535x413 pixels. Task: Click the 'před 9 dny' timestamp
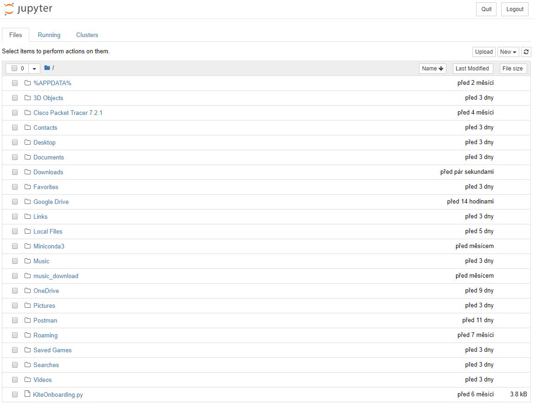(x=479, y=290)
